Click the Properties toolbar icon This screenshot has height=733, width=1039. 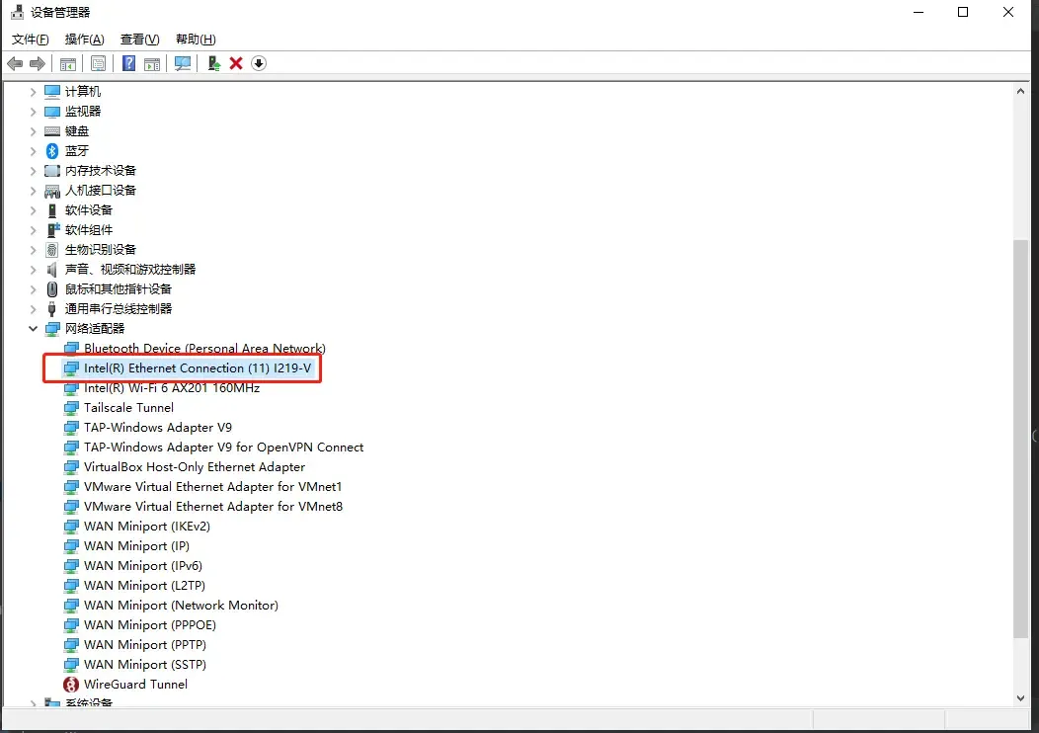click(98, 63)
